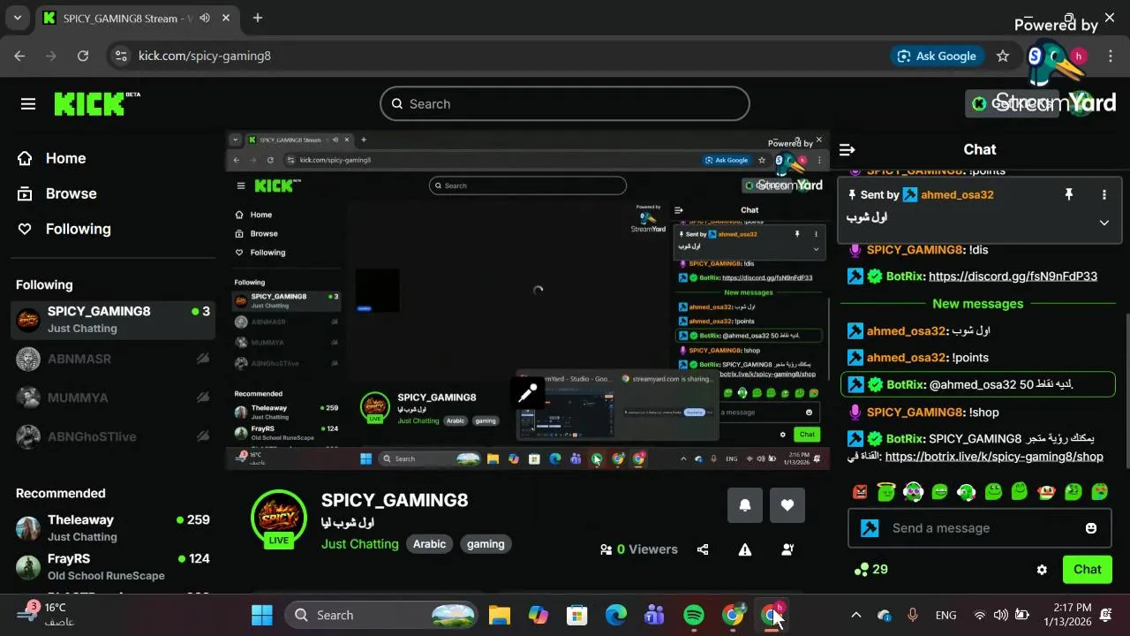Click the Arabic tag
The height and width of the screenshot is (636, 1130).
tap(430, 544)
